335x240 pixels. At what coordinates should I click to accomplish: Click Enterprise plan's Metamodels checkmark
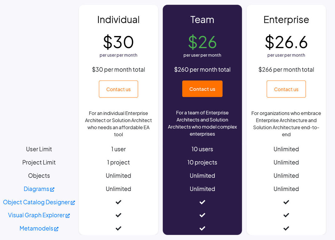tap(286, 228)
